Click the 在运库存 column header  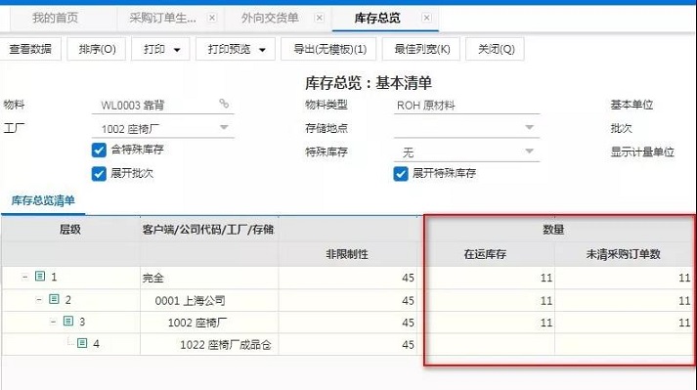pos(486,254)
